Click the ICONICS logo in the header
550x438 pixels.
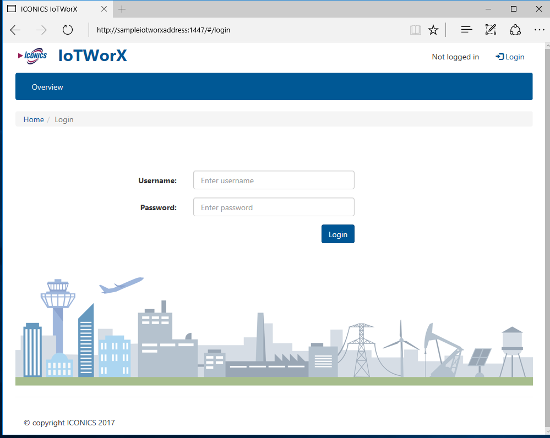32,56
